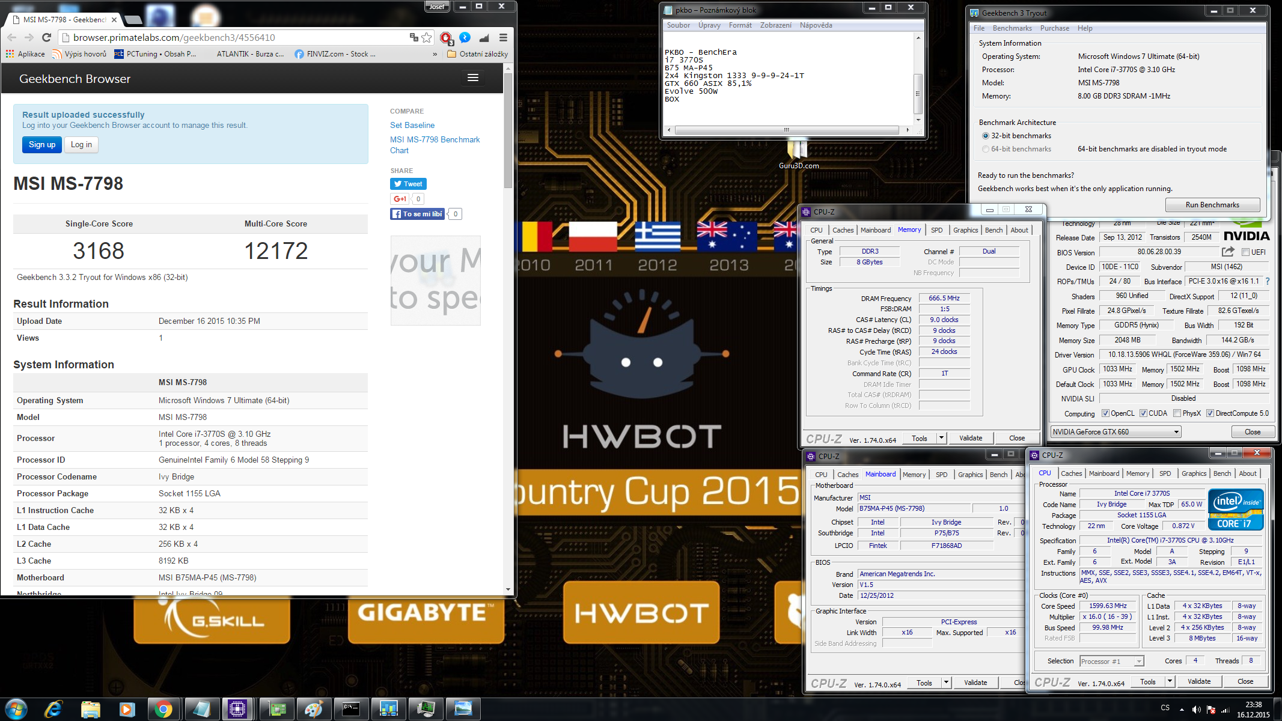Open Tools dropdown arrow in CPU-Z Memory window

point(941,438)
